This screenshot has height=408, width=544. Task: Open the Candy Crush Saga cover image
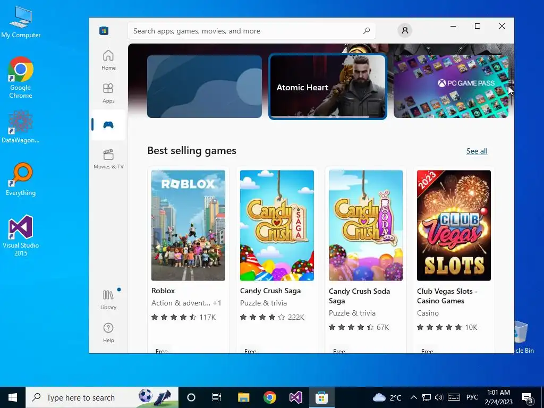(x=277, y=225)
